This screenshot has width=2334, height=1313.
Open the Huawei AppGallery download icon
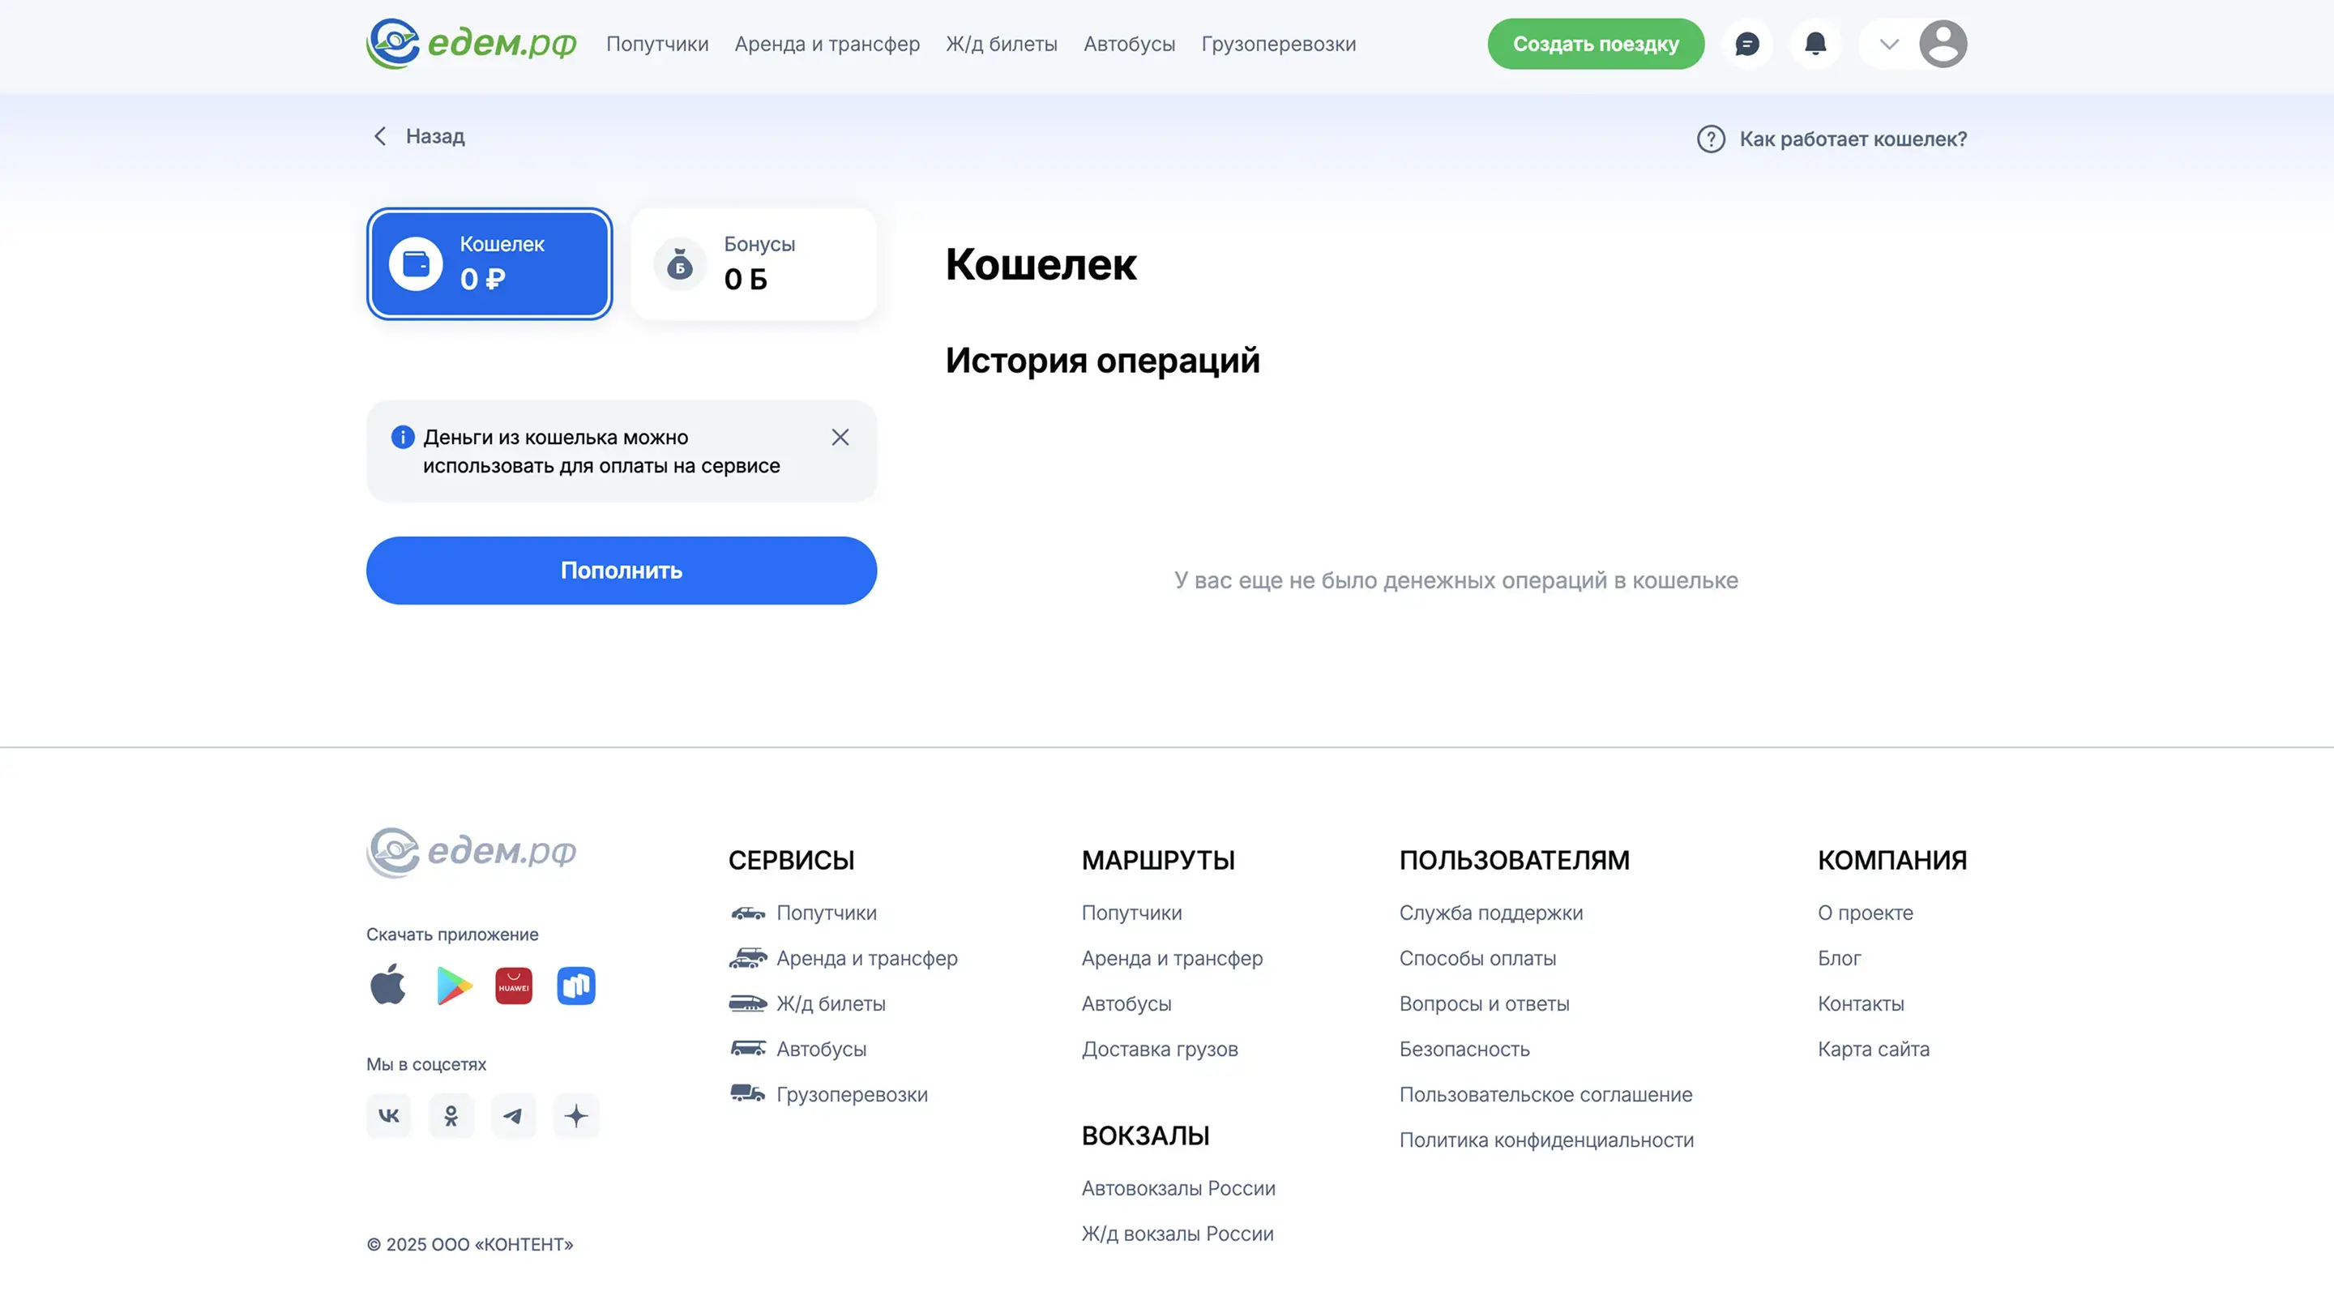[514, 985]
